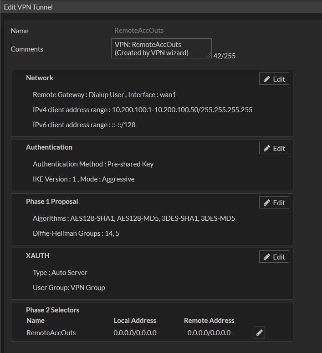Select the Authentication section heading
This screenshot has width=322, height=353.
tap(49, 147)
